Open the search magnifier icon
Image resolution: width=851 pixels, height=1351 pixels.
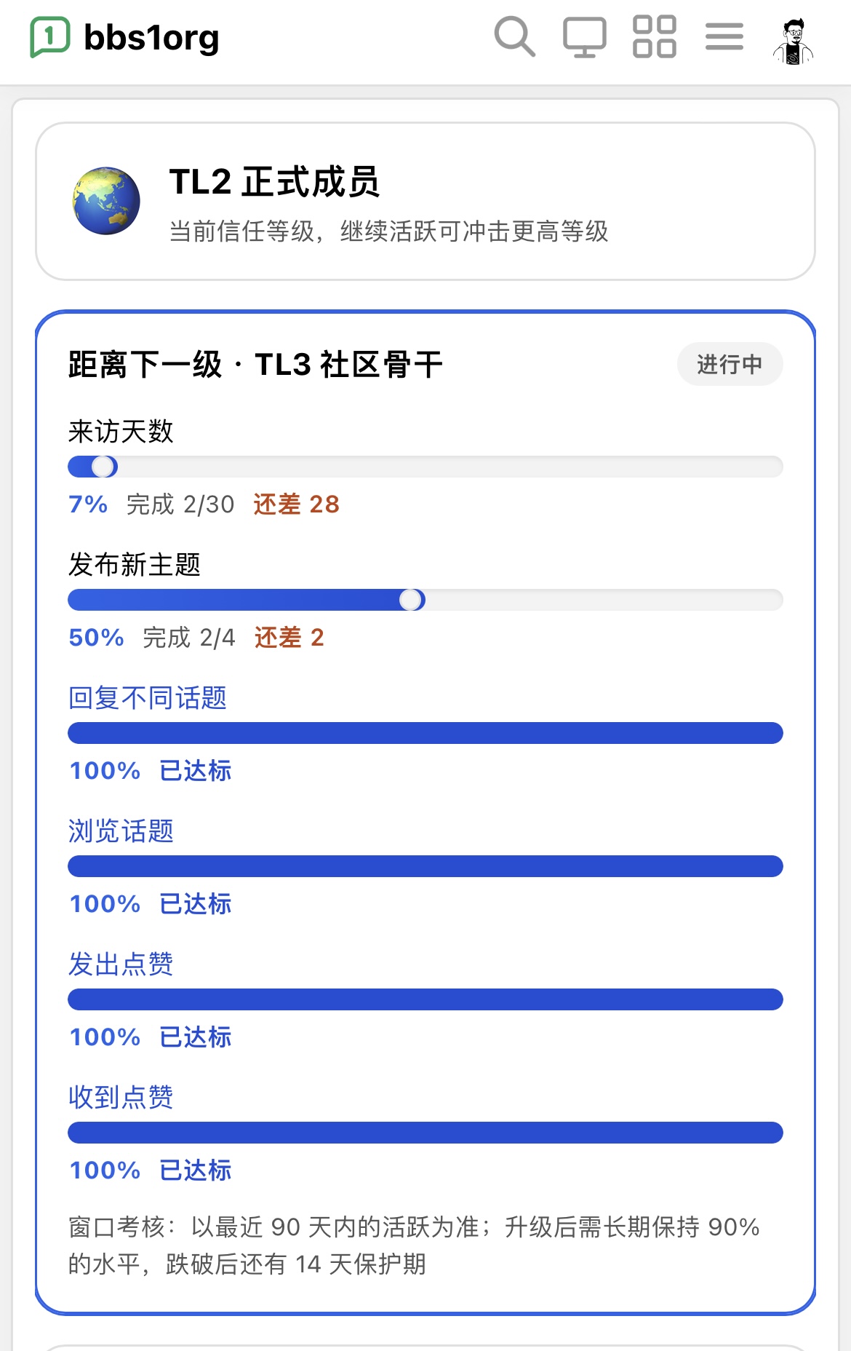click(x=515, y=36)
